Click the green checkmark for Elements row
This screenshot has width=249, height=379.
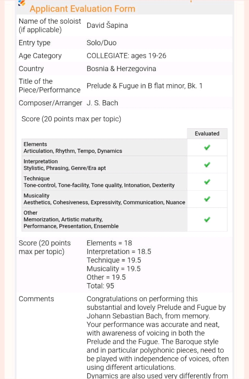[207, 148]
